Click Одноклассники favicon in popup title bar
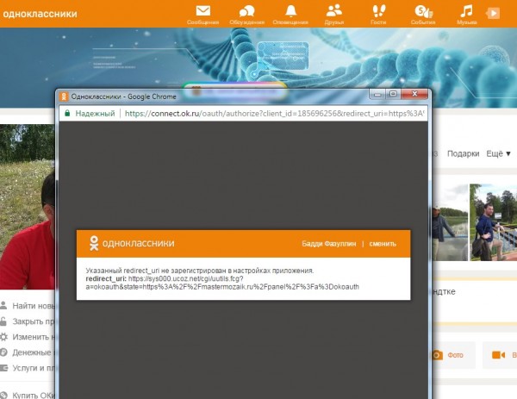517x399 pixels. 64,97
